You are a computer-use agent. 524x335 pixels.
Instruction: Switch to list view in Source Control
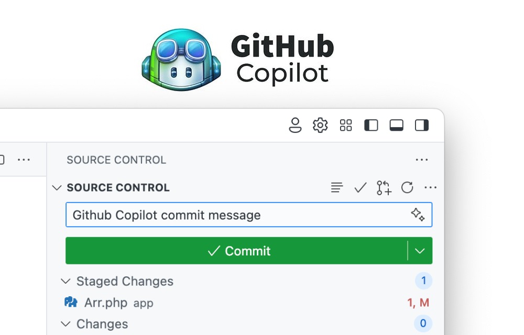pos(337,187)
